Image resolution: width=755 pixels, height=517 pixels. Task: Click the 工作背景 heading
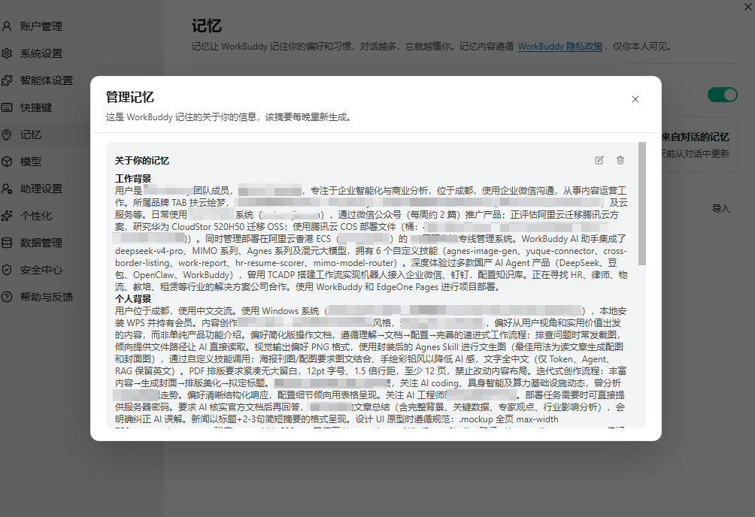[133, 179]
